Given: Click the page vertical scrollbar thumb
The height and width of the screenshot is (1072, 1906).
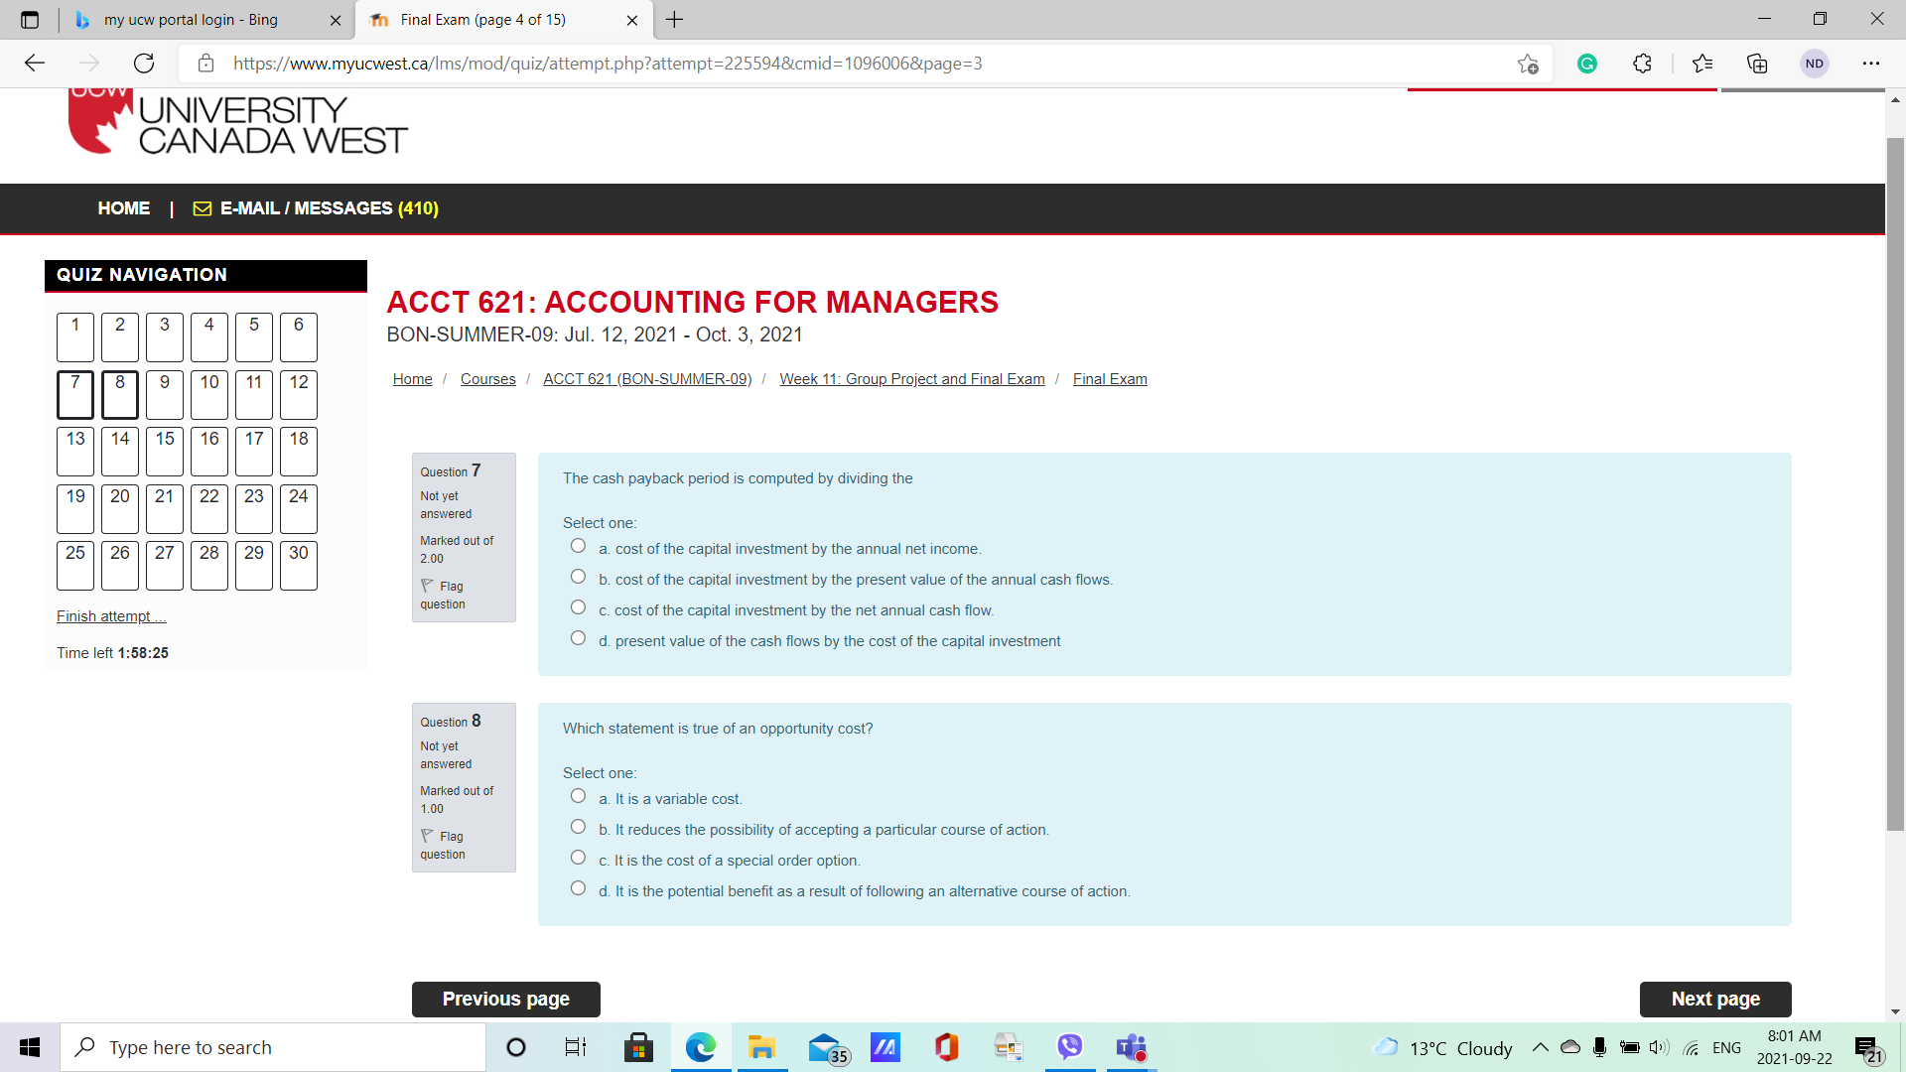Looking at the screenshot, I should 1895,484.
